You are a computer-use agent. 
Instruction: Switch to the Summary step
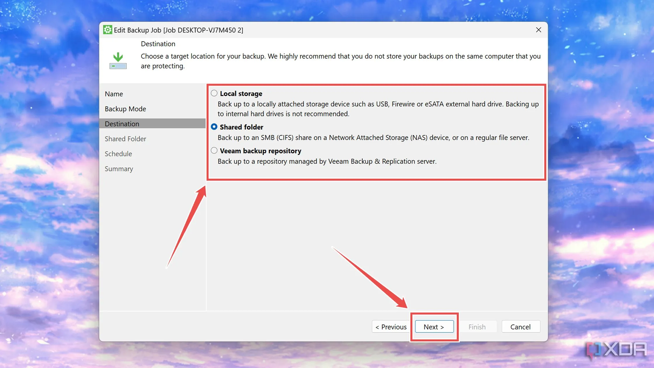[x=119, y=169]
